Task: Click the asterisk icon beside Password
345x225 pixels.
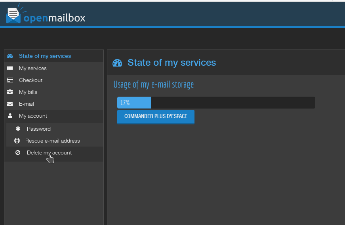Action: coord(18,129)
